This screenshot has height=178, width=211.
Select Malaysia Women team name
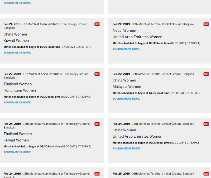[x=127, y=87]
